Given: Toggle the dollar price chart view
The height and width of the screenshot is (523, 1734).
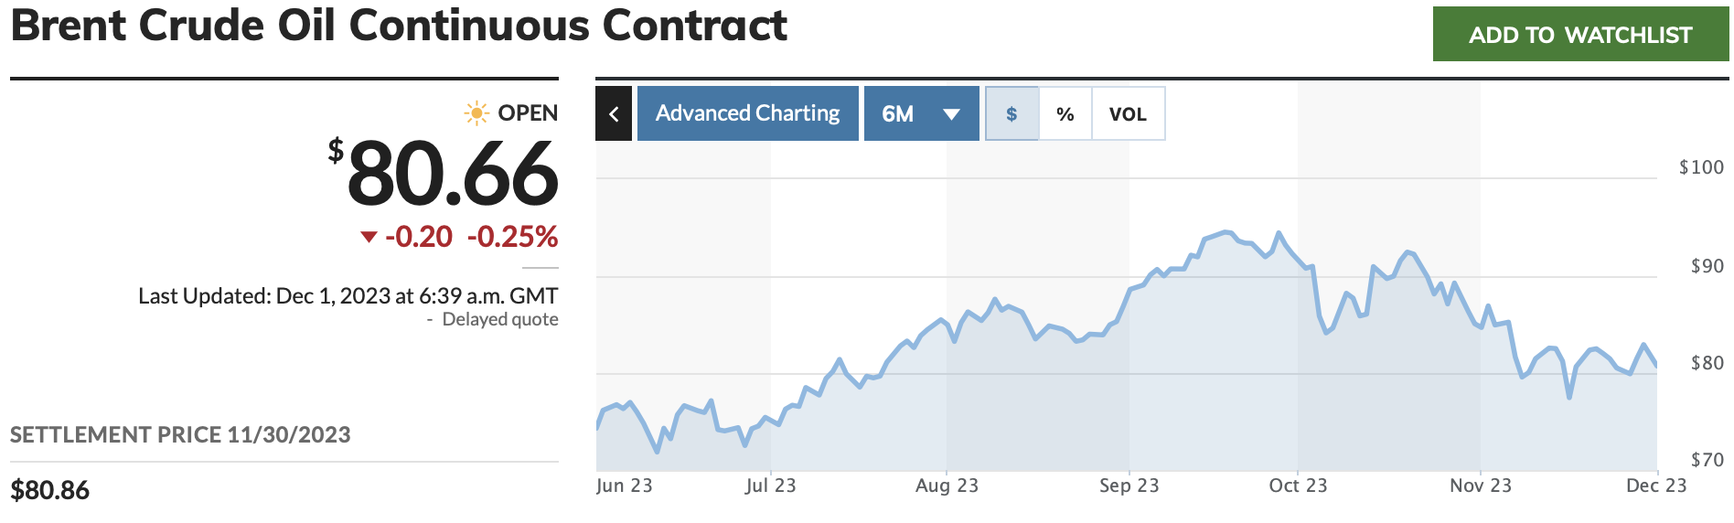Looking at the screenshot, I should (1011, 114).
